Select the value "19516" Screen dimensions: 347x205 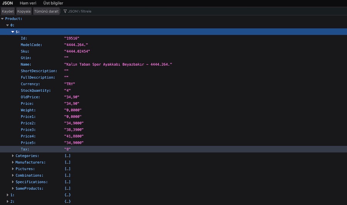pos(72,38)
